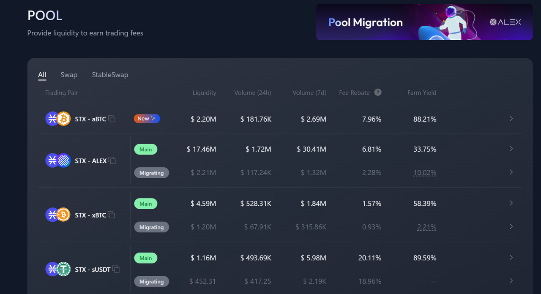
Task: Open the Pool Migration banner
Action: pyautogui.click(x=424, y=22)
